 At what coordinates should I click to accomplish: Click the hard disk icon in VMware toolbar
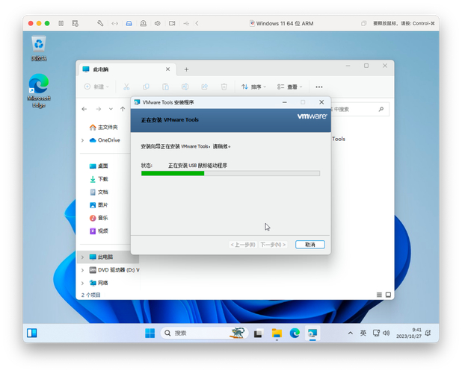129,23
